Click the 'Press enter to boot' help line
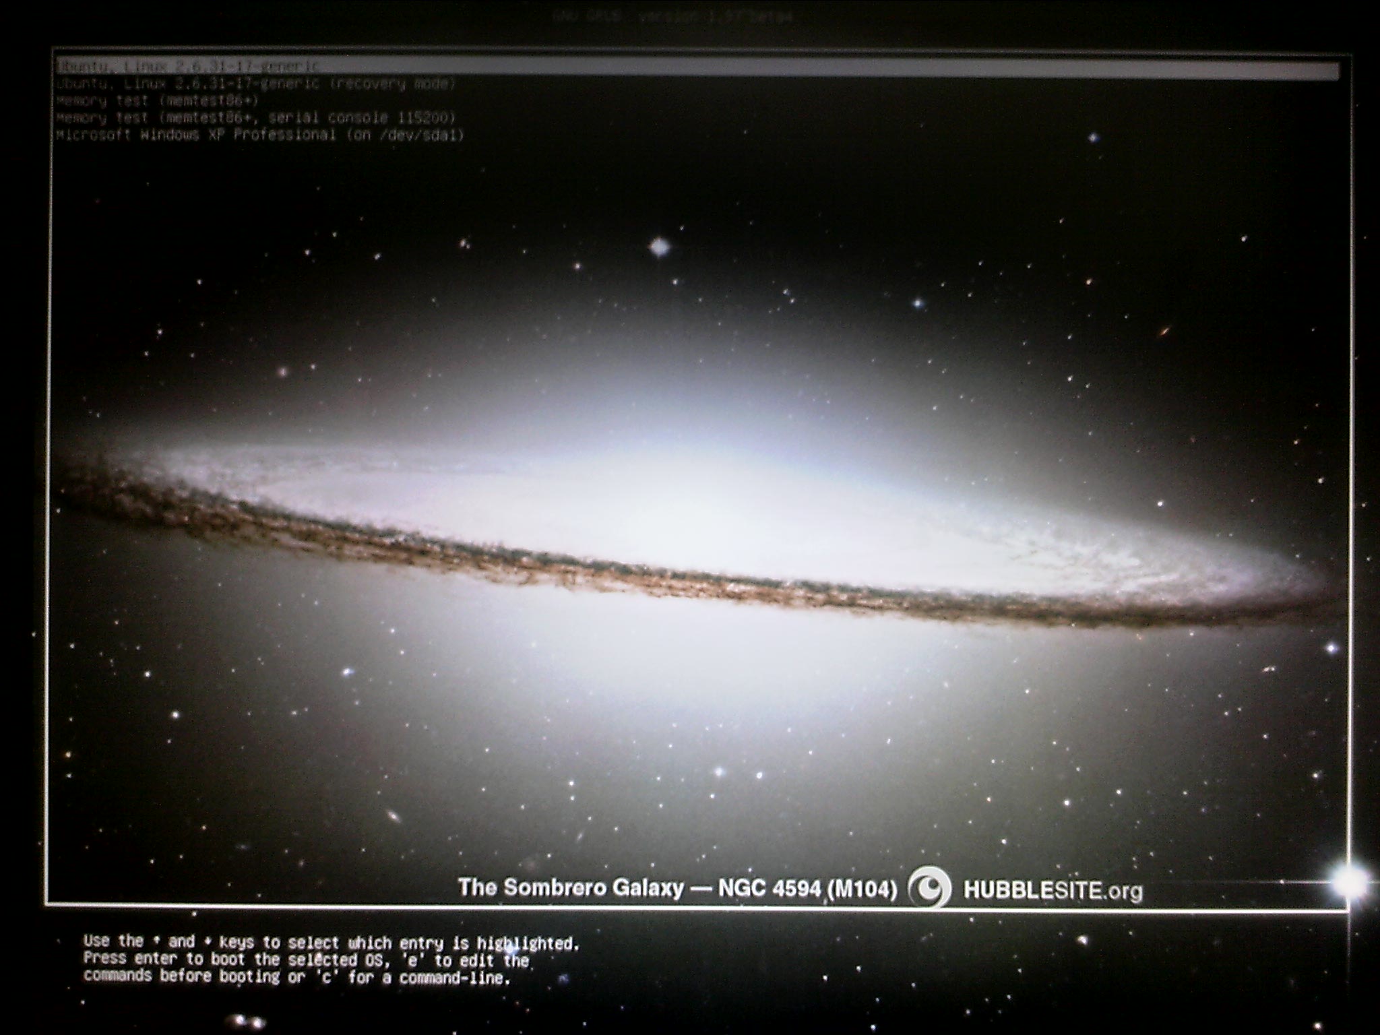 (x=306, y=960)
